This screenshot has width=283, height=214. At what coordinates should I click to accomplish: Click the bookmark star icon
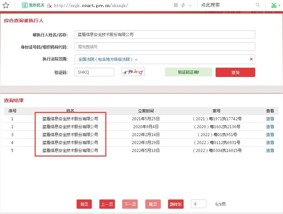pos(6,5)
